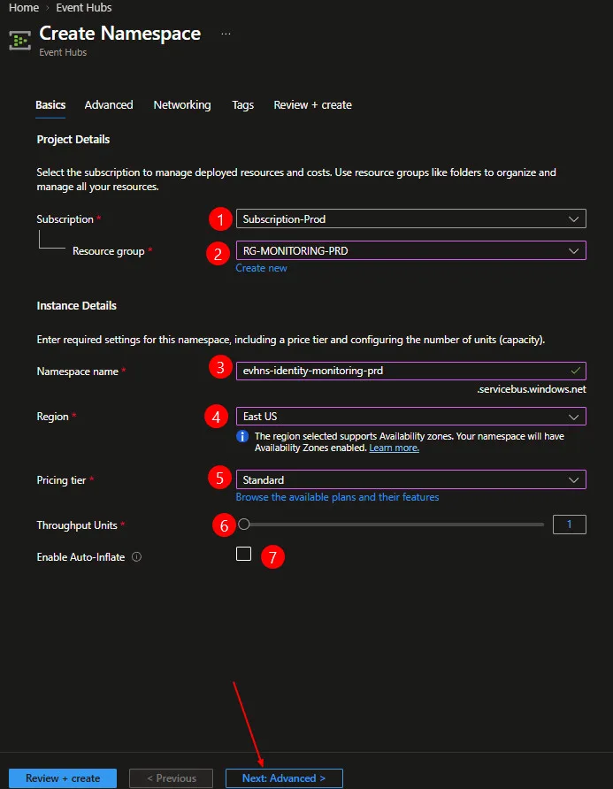Click the Project Details heading
This screenshot has height=789, width=613.
pyautogui.click(x=73, y=140)
